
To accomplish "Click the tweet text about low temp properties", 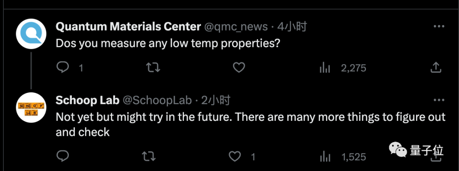I will click(168, 43).
